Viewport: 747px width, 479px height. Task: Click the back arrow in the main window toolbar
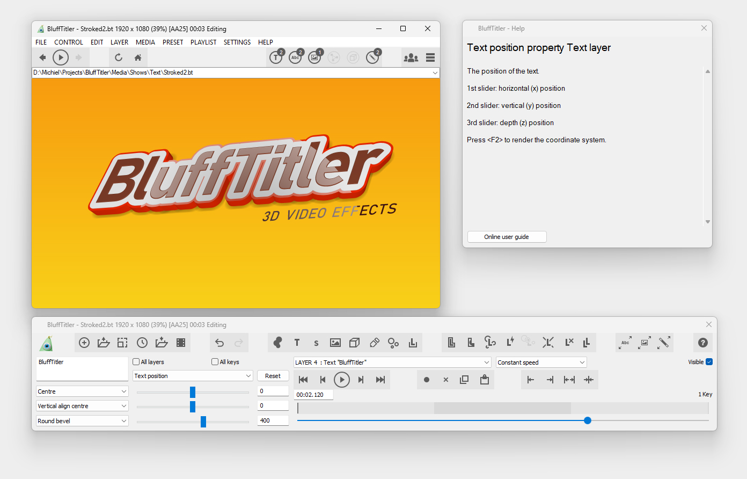click(x=42, y=57)
